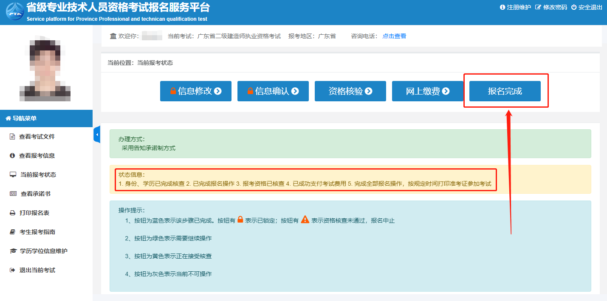Click 安全退出 to log out

tap(587, 7)
